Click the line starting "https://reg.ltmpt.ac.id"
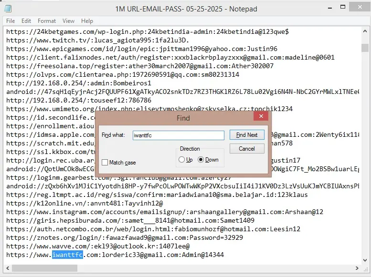371x277 pixels. point(157,195)
